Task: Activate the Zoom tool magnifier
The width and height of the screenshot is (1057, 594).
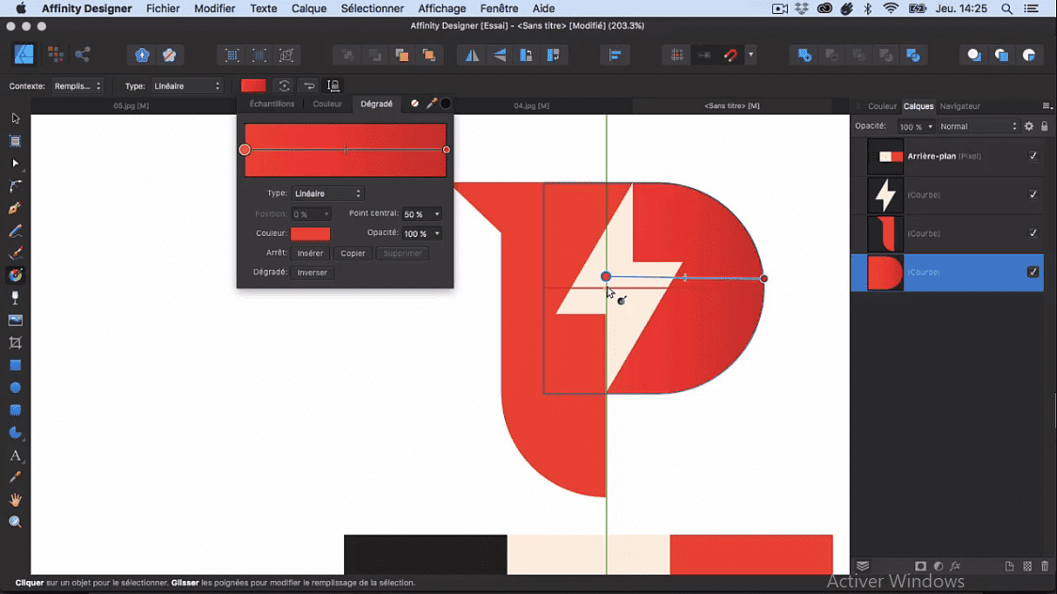Action: pyautogui.click(x=15, y=523)
